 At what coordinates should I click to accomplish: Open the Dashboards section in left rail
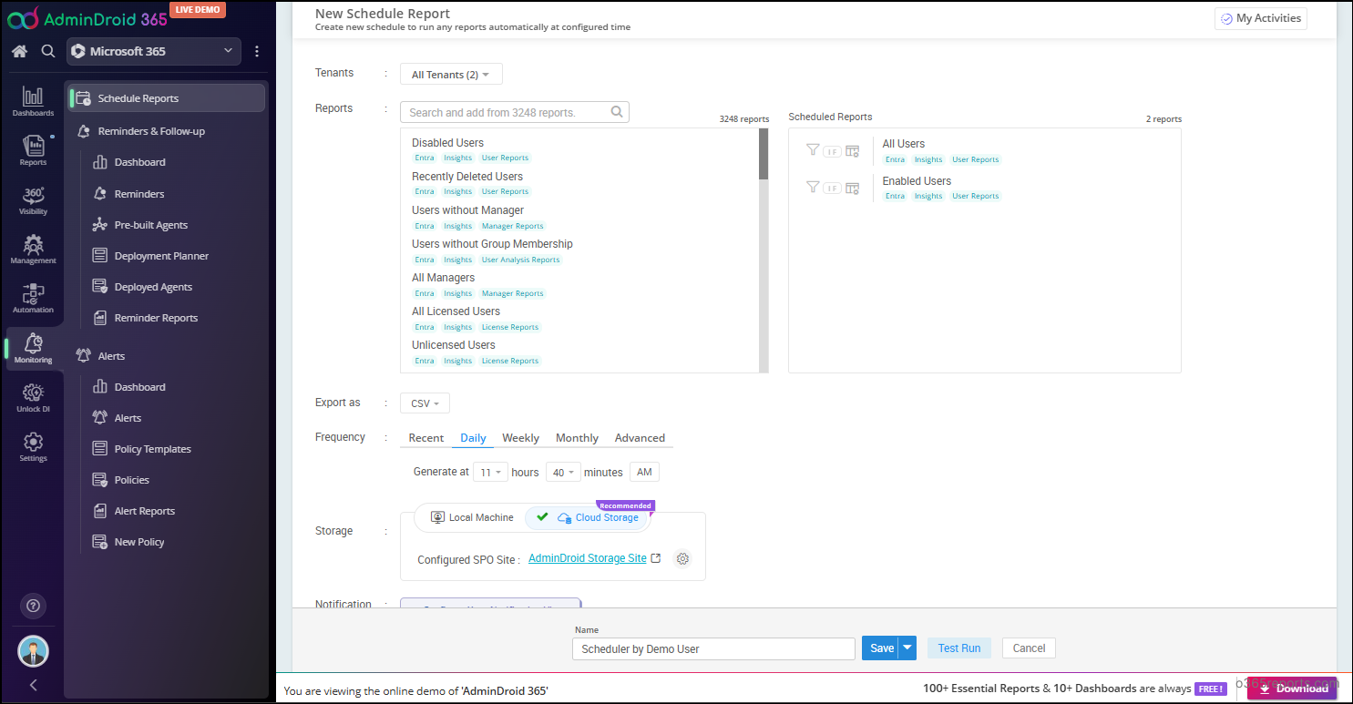[33, 102]
